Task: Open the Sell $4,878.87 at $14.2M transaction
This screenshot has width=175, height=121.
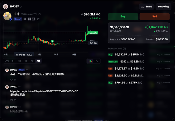Action: 139,69
